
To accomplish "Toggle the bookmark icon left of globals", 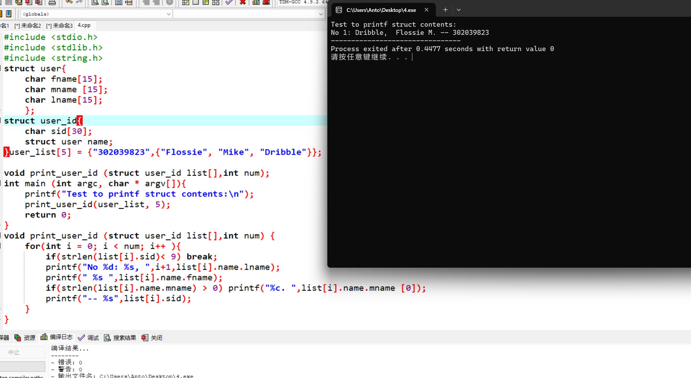I will tap(9, 14).
